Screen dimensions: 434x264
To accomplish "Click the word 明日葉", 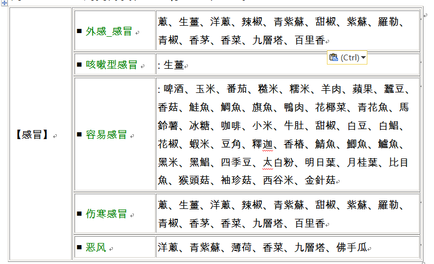I will 320,162.
